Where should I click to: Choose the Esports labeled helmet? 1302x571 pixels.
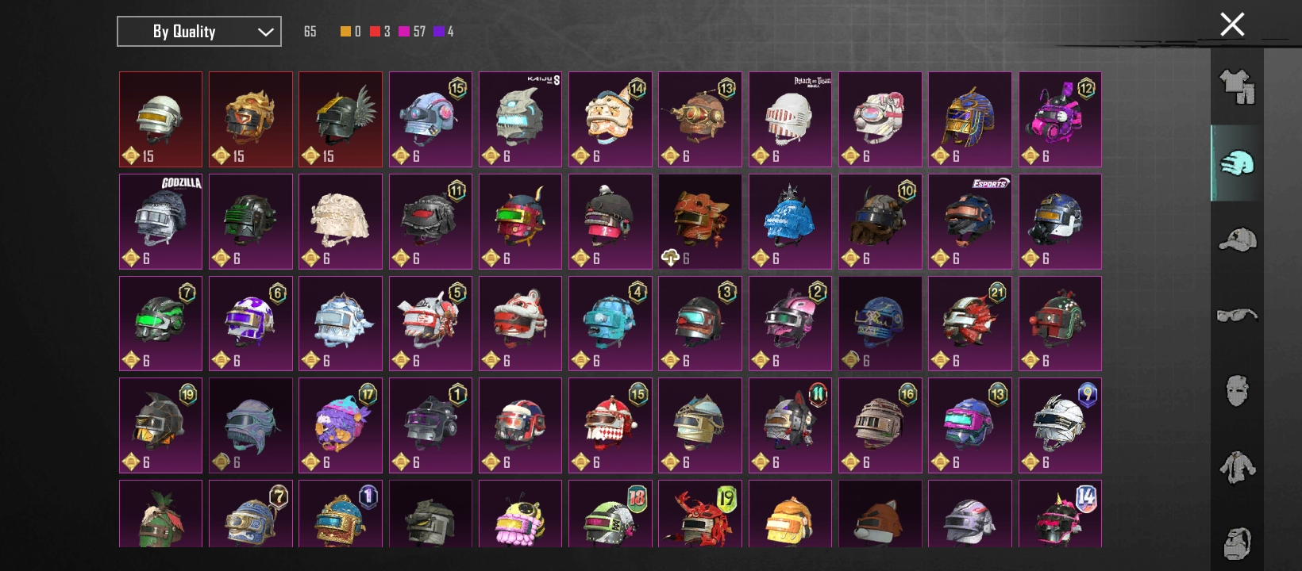(x=970, y=221)
